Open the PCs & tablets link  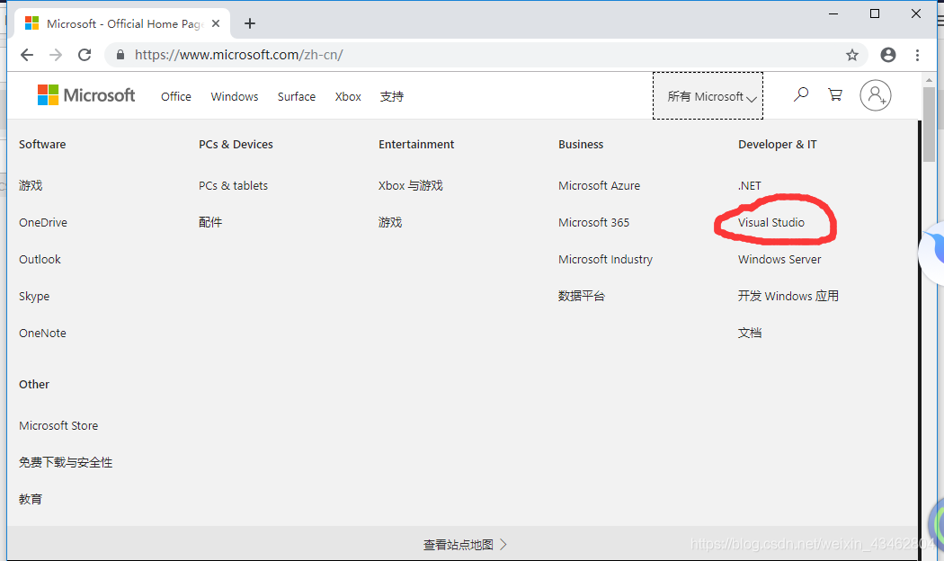coord(233,185)
